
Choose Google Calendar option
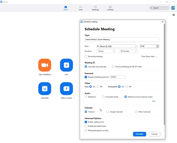107,112
